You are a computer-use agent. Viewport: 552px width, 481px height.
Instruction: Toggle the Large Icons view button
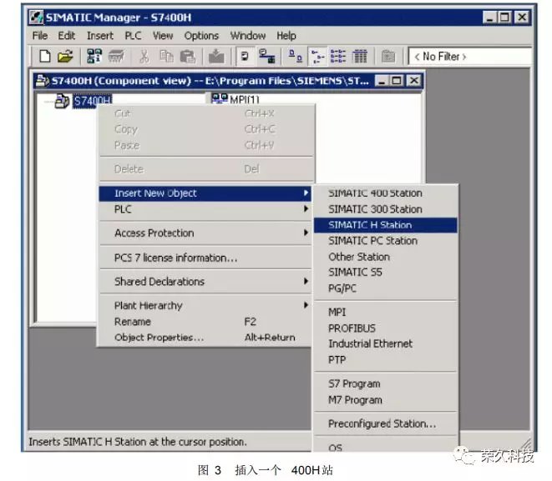[x=296, y=57]
